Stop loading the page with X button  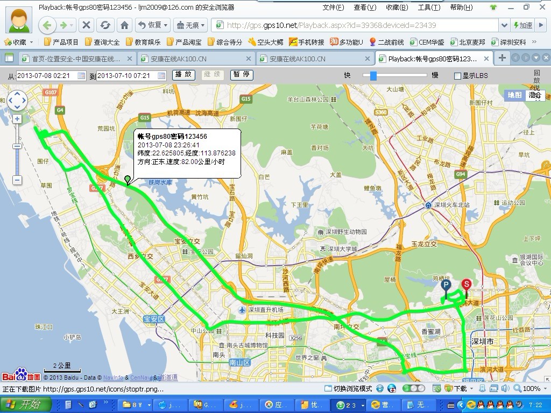[x=86, y=25]
